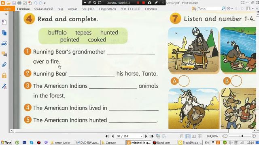The width and height of the screenshot is (259, 145).
Task: Click the Undo arrow icon
Action: click(x=35, y=3)
